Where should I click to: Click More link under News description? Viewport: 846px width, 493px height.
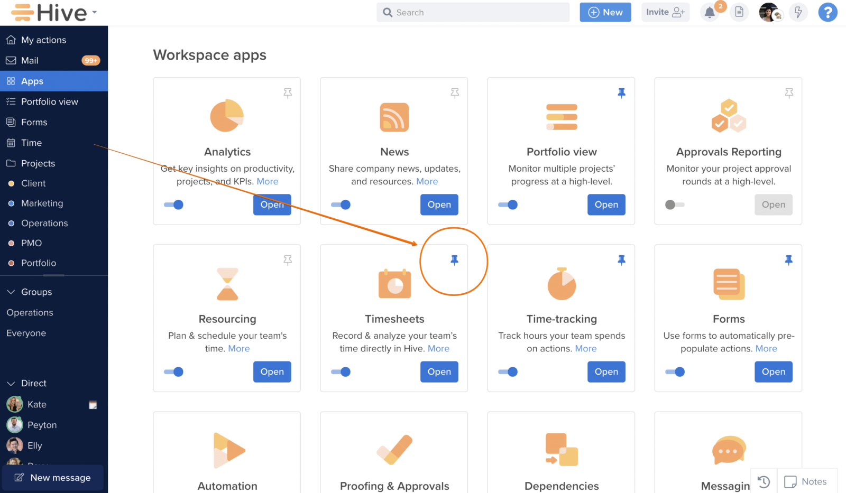[427, 181]
